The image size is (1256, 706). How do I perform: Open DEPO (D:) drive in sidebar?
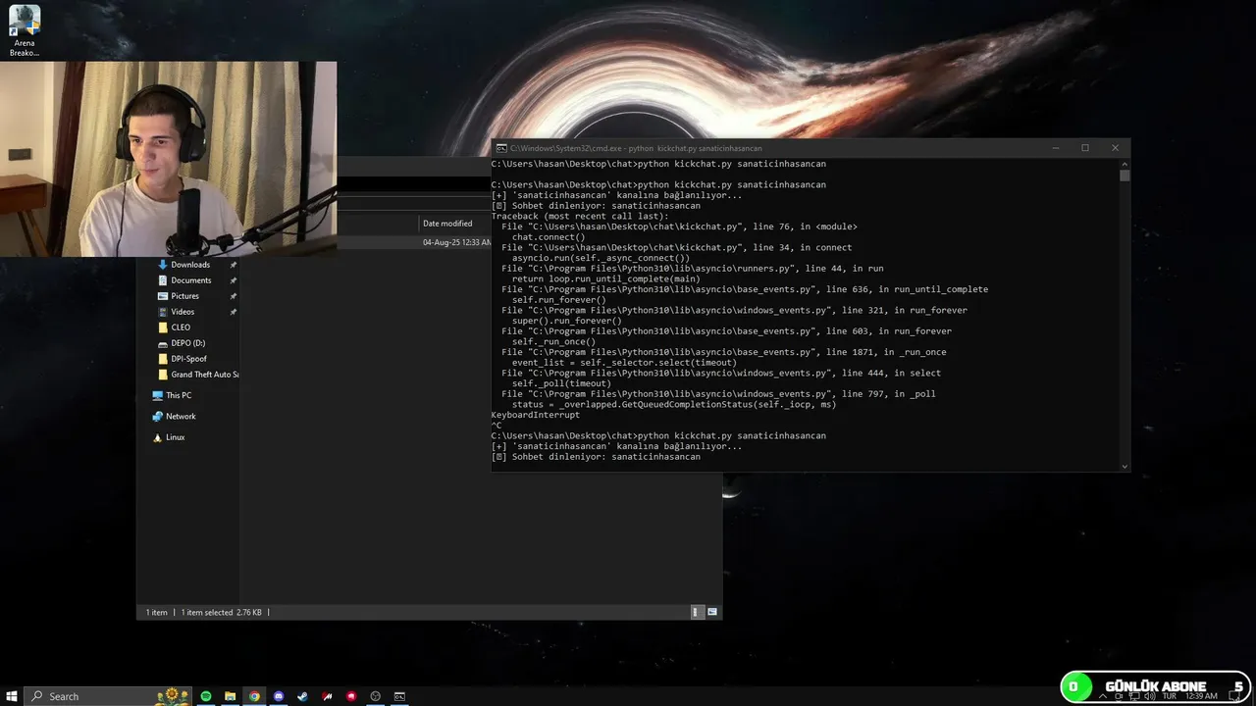tap(187, 343)
